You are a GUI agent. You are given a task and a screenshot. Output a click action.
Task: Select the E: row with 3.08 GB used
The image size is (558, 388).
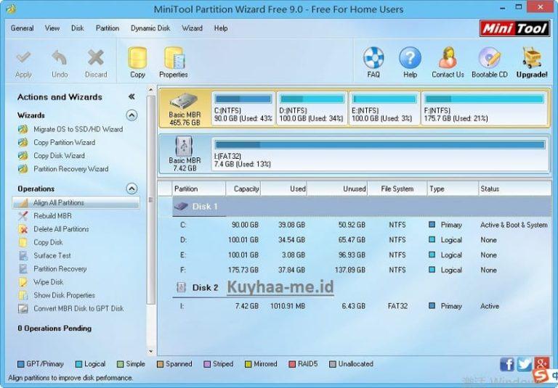(x=362, y=255)
